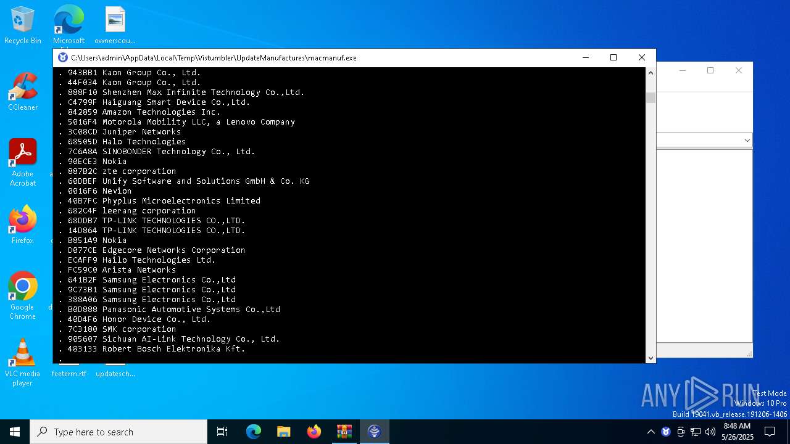Click the Hailo Technologies Ltd. line
This screenshot has height=444, width=790.
[x=137, y=260]
